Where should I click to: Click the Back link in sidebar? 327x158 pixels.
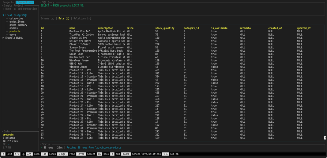[x=7, y=9]
